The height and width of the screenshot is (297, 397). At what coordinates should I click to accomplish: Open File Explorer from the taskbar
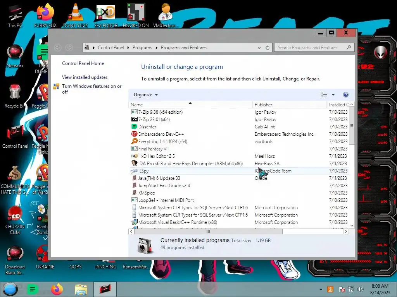pyautogui.click(x=81, y=289)
